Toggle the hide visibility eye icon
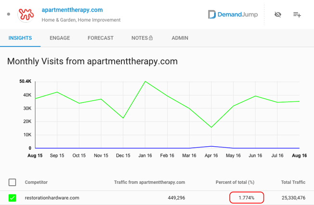This screenshot has width=314, height=205. coord(277,14)
